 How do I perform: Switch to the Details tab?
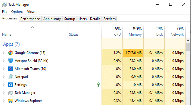click(x=95, y=19)
